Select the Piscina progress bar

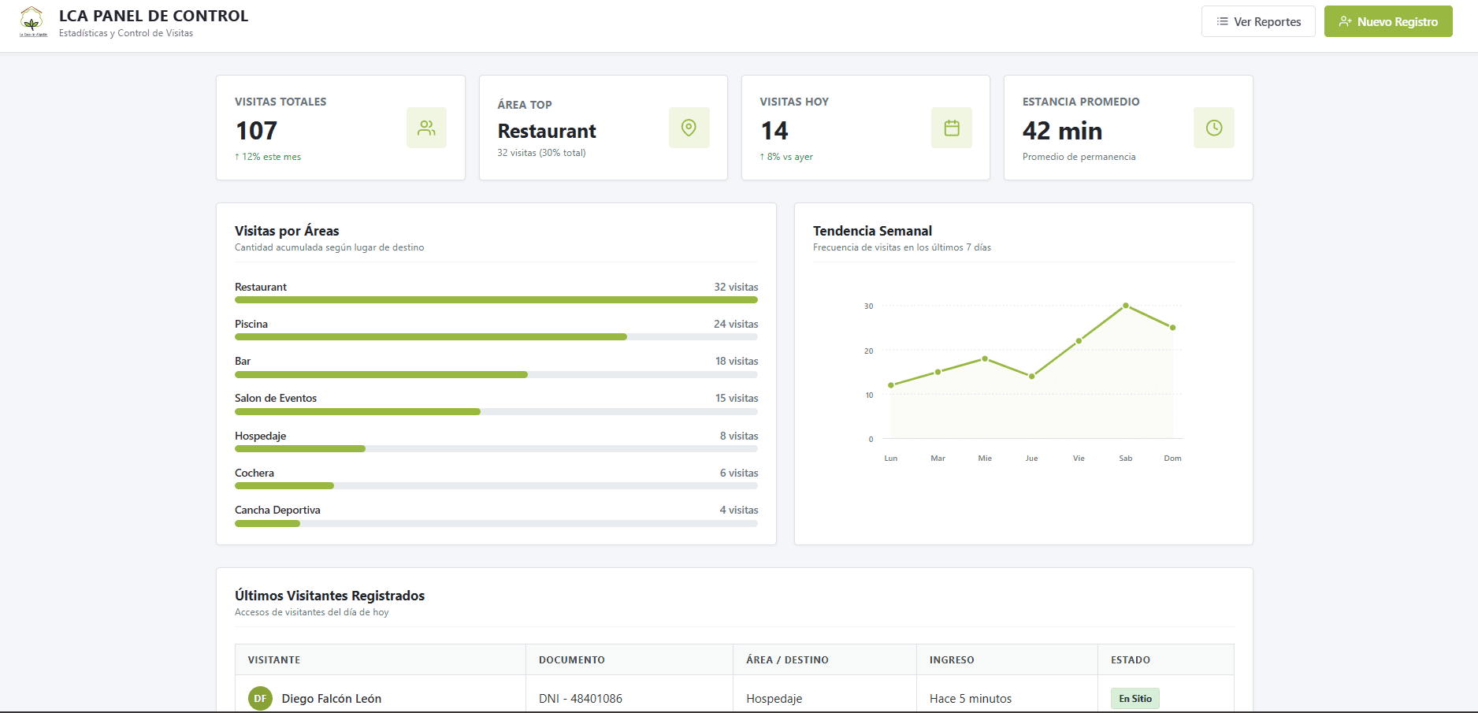(496, 337)
